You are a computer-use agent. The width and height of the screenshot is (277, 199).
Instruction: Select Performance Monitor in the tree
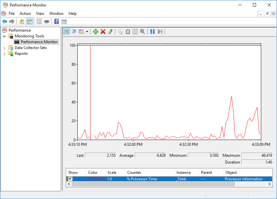point(39,42)
